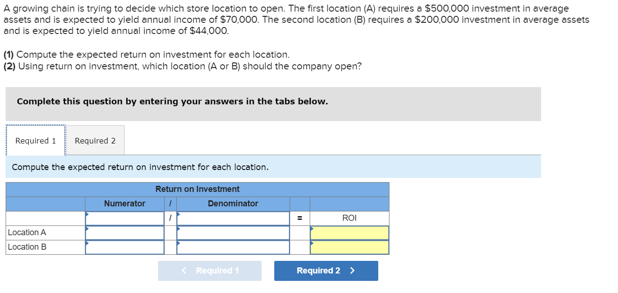Click the Return on Investment table header
This screenshot has width=618, height=293.
tap(197, 189)
